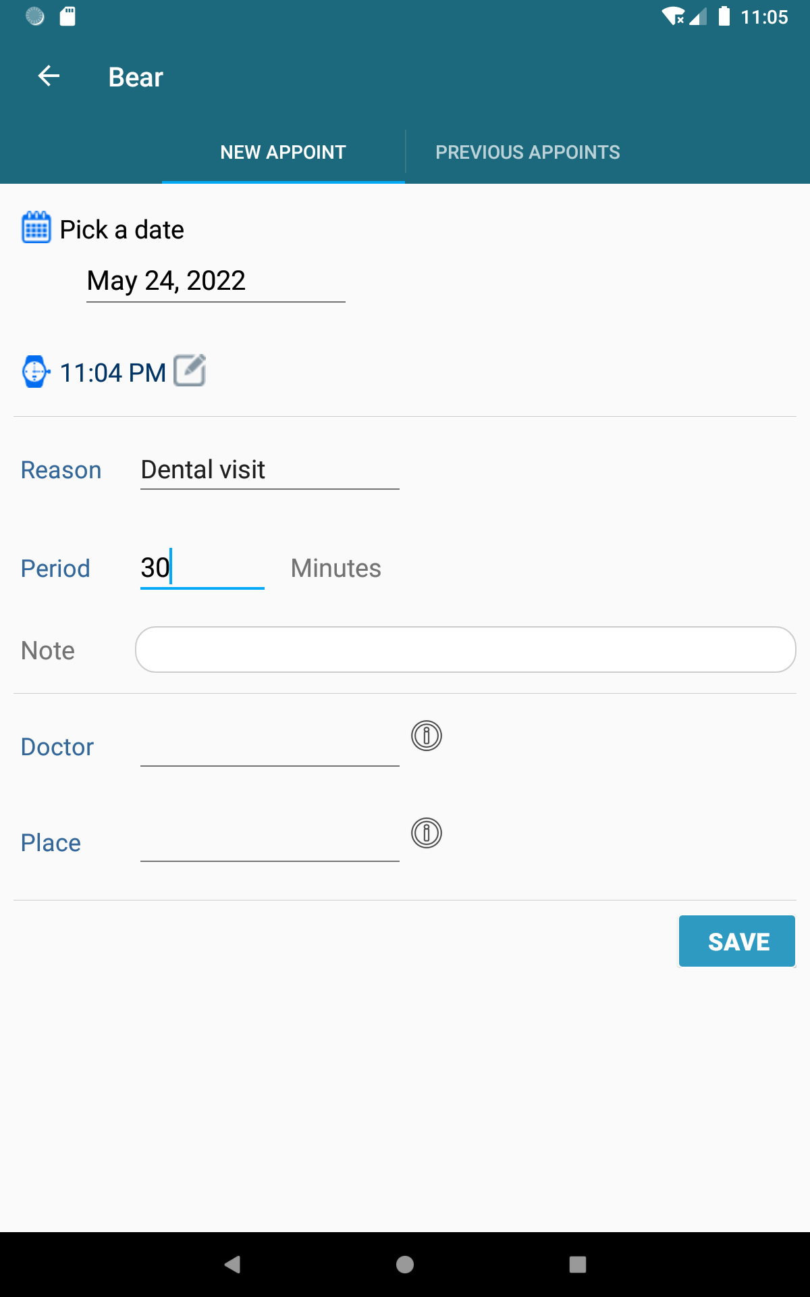The image size is (810, 1297).
Task: Select the Place input field
Action: click(x=269, y=843)
